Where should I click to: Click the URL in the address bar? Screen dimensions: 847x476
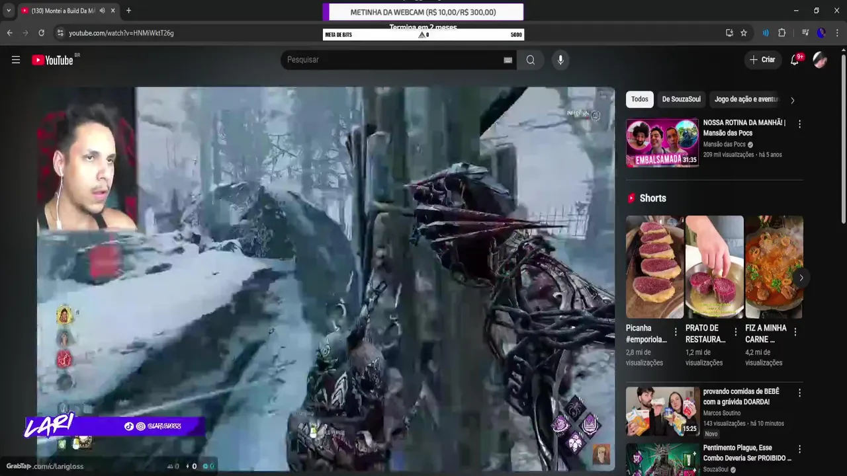(x=121, y=33)
